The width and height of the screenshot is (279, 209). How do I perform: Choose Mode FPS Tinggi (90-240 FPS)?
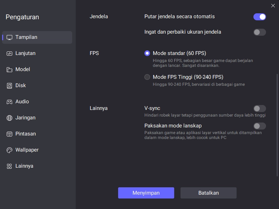point(147,77)
